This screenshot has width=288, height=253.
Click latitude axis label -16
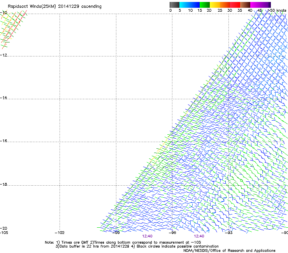coord(4,141)
